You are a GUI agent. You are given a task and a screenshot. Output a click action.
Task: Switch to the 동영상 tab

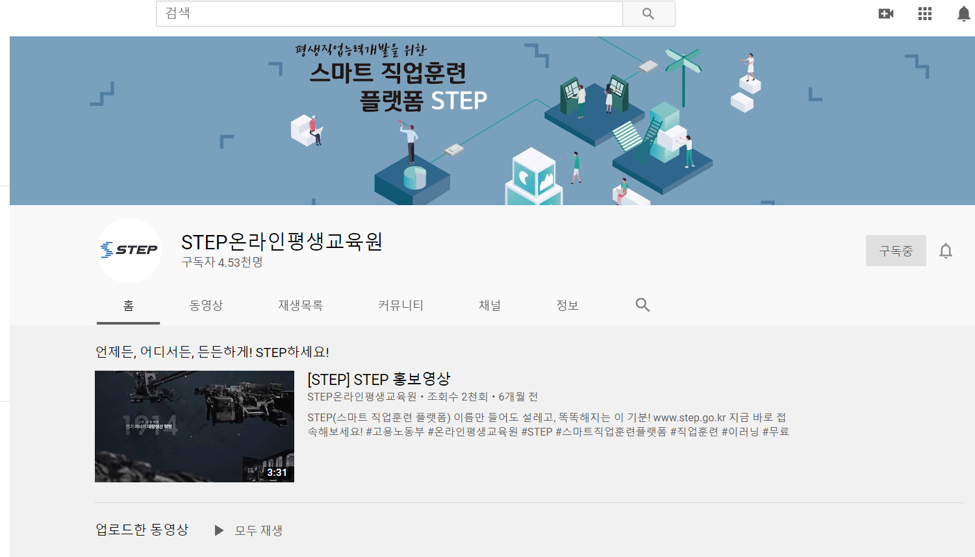pyautogui.click(x=206, y=306)
